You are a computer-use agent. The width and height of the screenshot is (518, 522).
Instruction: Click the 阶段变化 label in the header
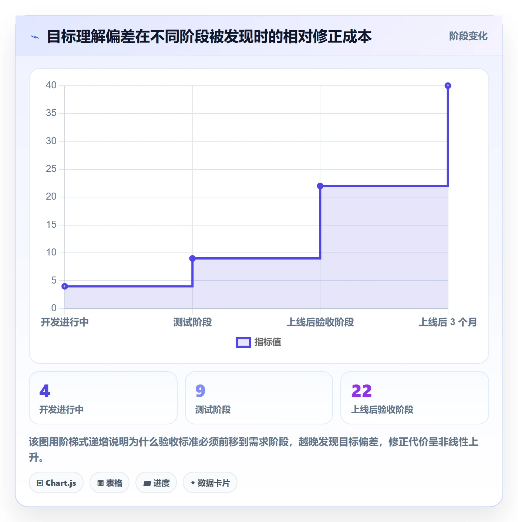click(x=468, y=36)
